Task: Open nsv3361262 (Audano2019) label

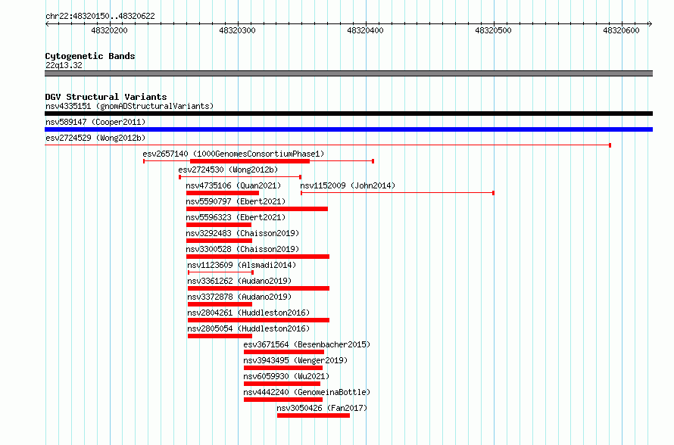Action: 239,281
